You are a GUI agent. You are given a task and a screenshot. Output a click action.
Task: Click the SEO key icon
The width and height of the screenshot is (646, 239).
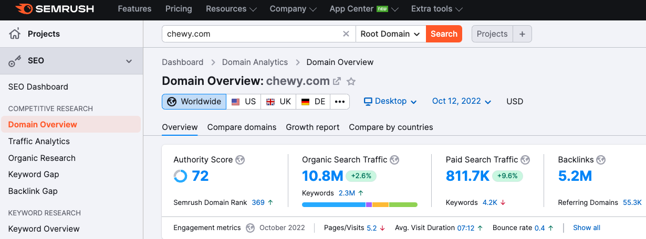coord(15,61)
